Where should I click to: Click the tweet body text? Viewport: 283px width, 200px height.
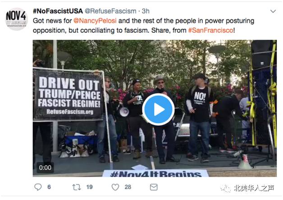tap(143, 26)
